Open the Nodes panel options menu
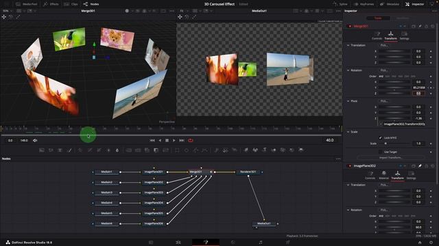The height and width of the screenshot is (246, 439). pos(338,159)
